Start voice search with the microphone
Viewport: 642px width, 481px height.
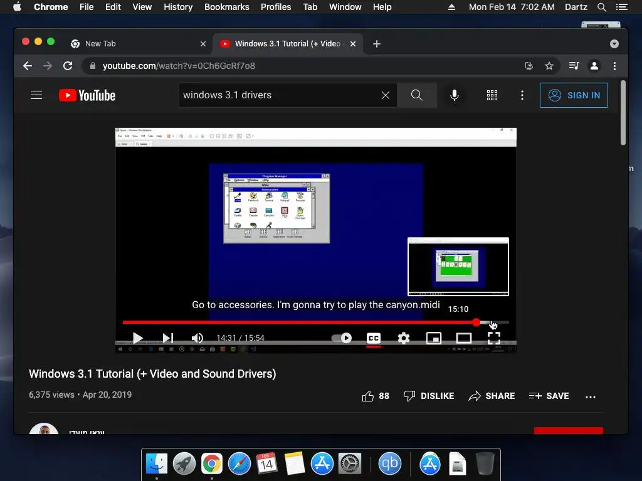(455, 95)
